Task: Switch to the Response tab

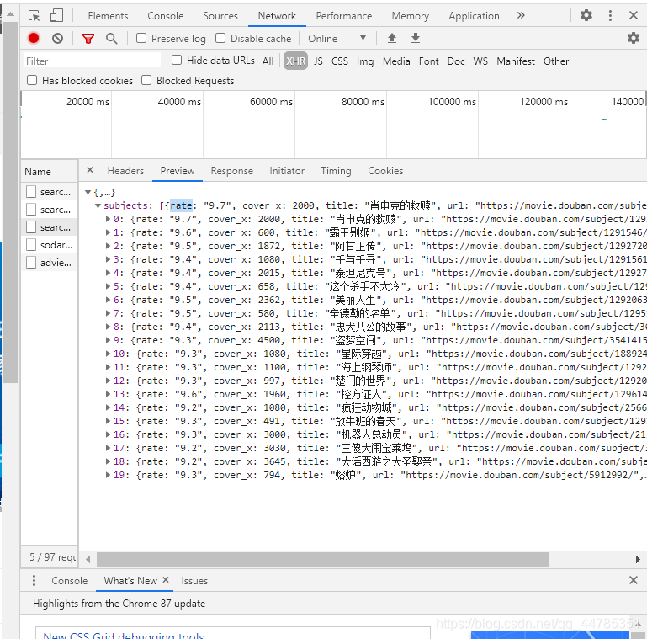Action: pos(231,170)
